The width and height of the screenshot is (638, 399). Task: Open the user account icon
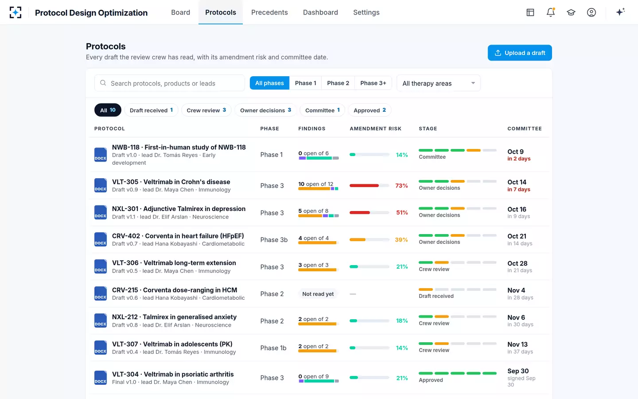pyautogui.click(x=591, y=12)
